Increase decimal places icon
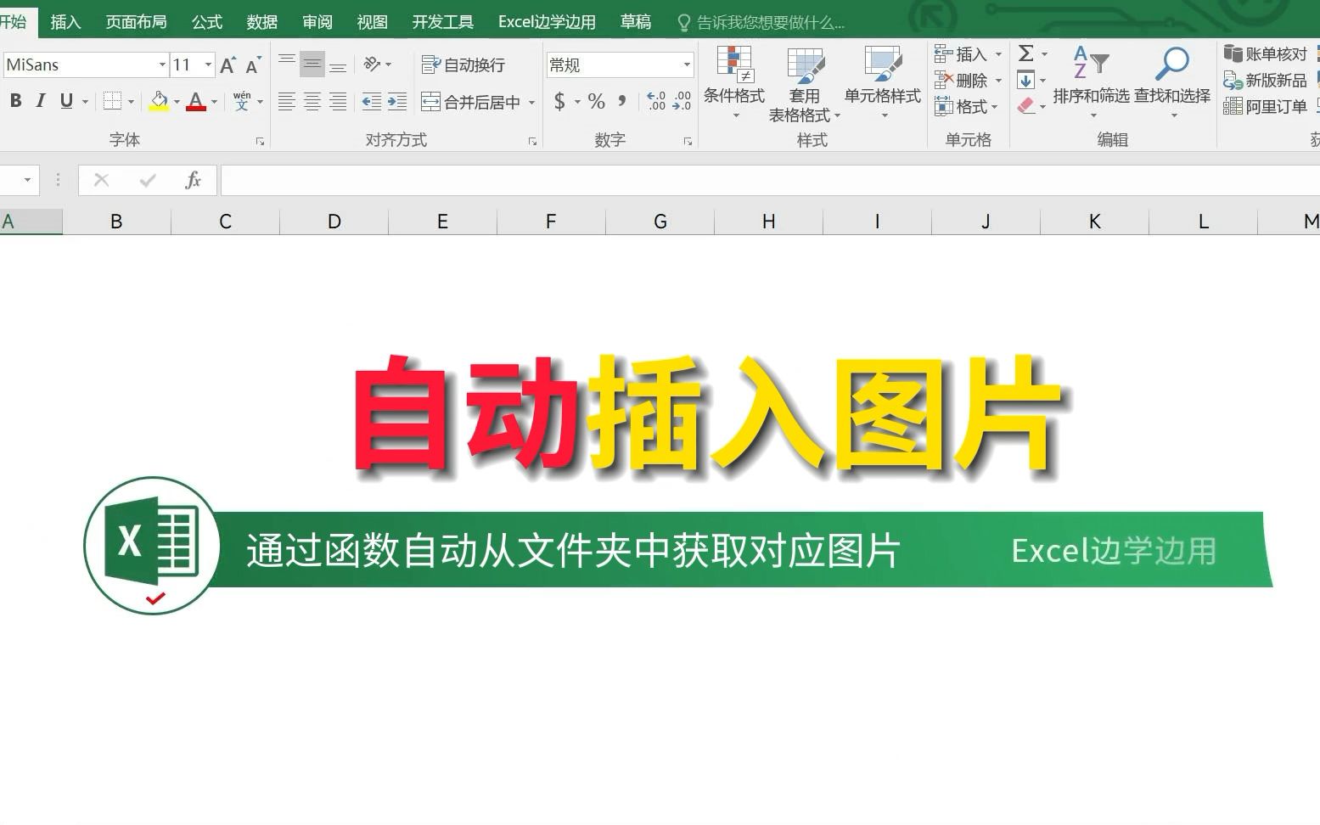 point(656,102)
